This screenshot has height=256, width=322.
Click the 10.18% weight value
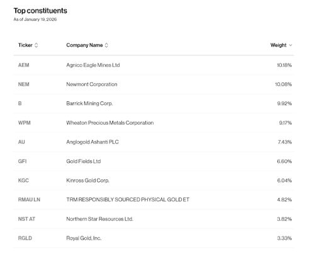pyautogui.click(x=284, y=65)
